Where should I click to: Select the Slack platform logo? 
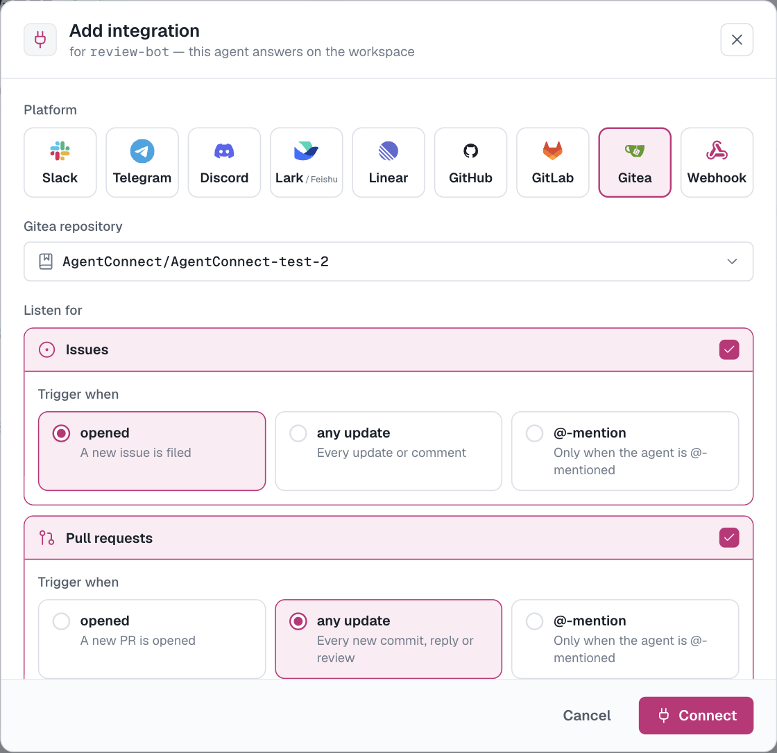pyautogui.click(x=60, y=151)
